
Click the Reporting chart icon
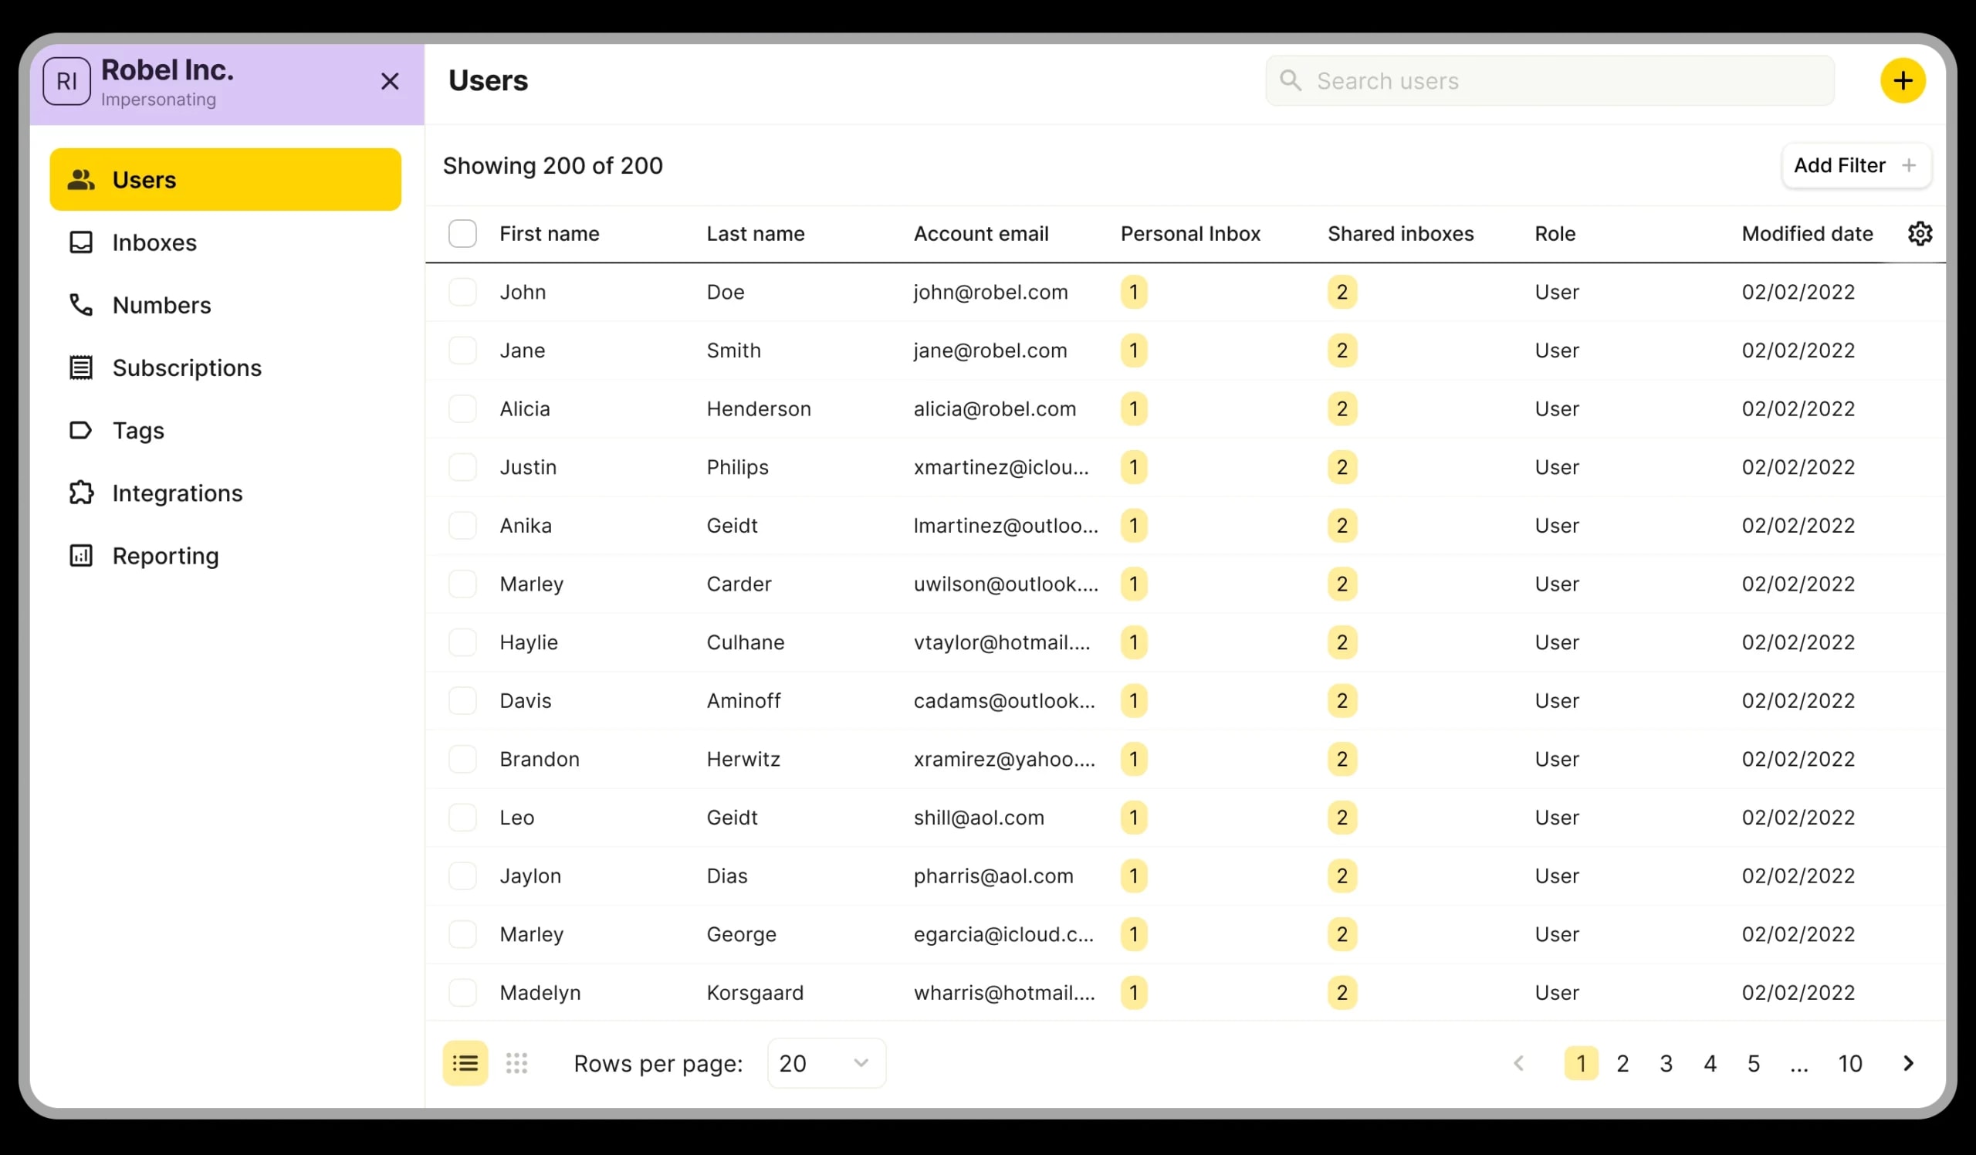[81, 556]
